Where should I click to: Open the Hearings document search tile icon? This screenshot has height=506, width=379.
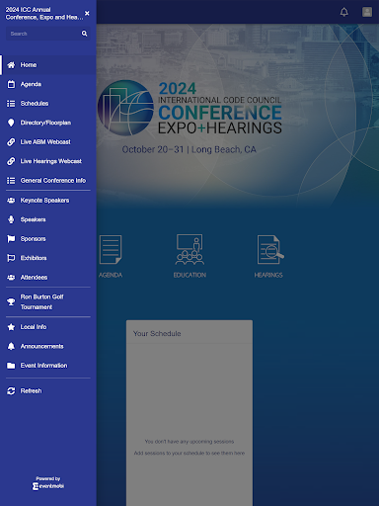[270, 249]
